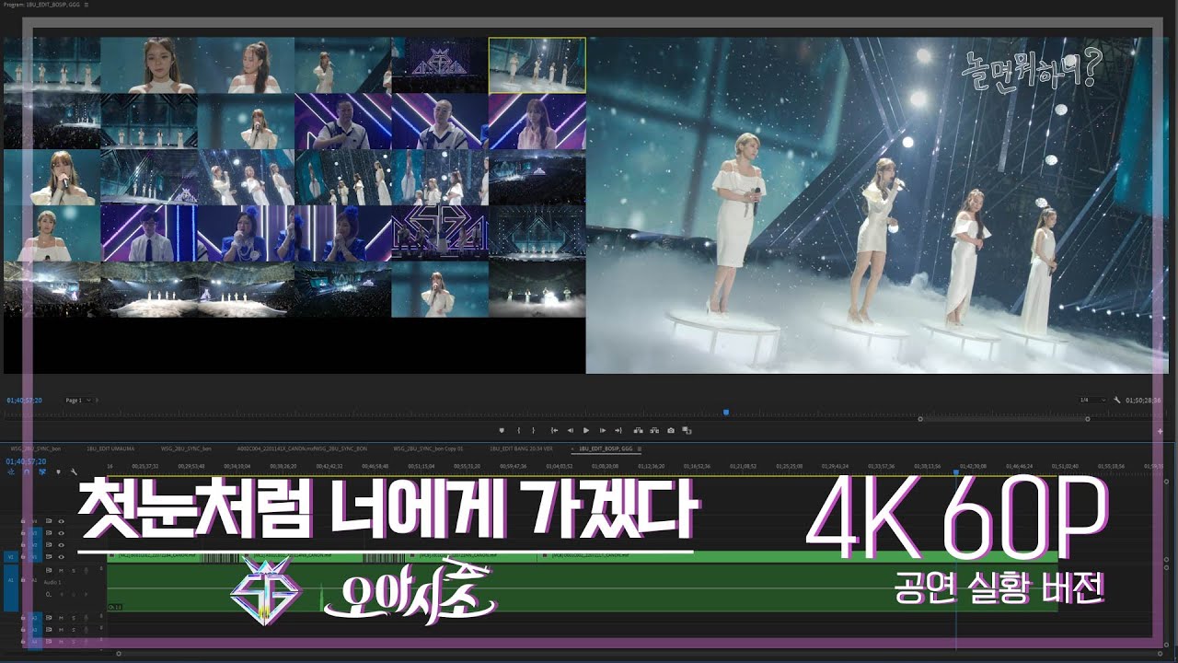
Task: Open the Program monitor button editor plus
Action: 1161,430
